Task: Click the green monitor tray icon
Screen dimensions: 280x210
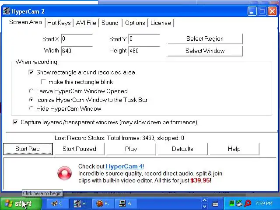Action: 231,203
